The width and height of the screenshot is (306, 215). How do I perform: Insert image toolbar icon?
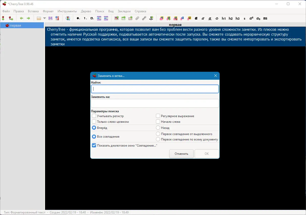[x=117, y=18]
